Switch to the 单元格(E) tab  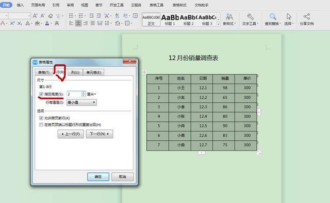(x=94, y=72)
